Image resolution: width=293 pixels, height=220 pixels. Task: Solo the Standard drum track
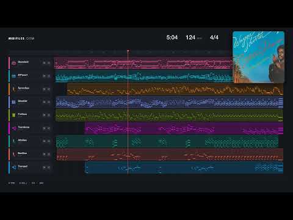(x=49, y=63)
